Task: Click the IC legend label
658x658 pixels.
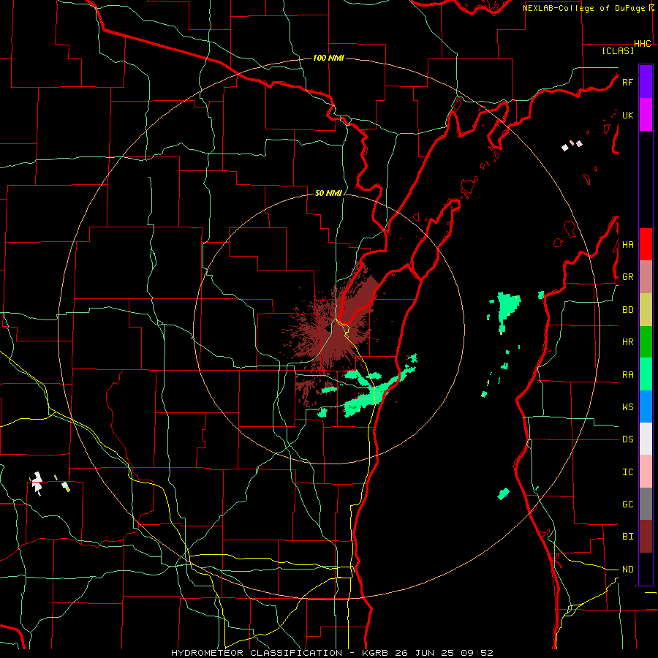Action: click(627, 472)
